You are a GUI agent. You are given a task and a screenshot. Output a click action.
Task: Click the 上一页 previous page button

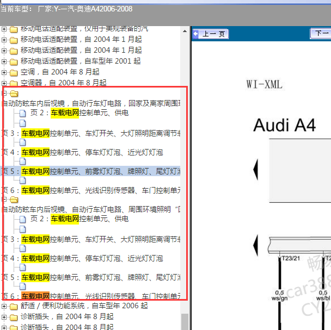pyautogui.click(x=211, y=34)
